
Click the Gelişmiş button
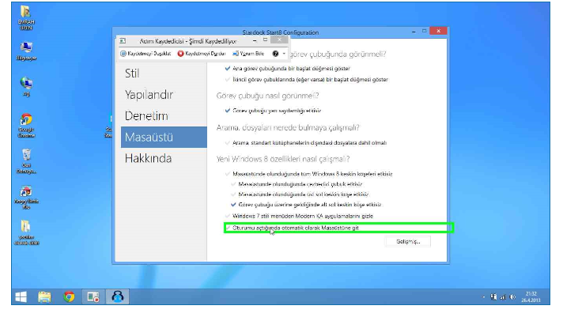click(x=408, y=242)
